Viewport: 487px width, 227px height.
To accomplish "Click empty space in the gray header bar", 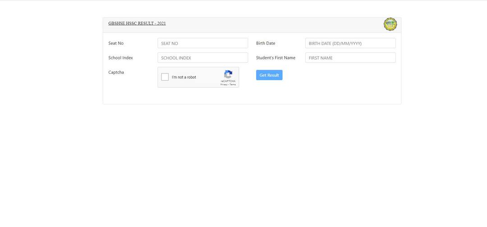I will pyautogui.click(x=271, y=25).
